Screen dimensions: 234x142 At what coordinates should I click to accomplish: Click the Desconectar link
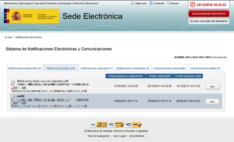219,57
